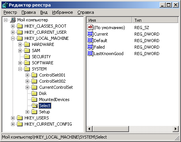Select the SECURITY key in tree
Image resolution: width=181 pixels, height=142 pixels.
click(41, 57)
